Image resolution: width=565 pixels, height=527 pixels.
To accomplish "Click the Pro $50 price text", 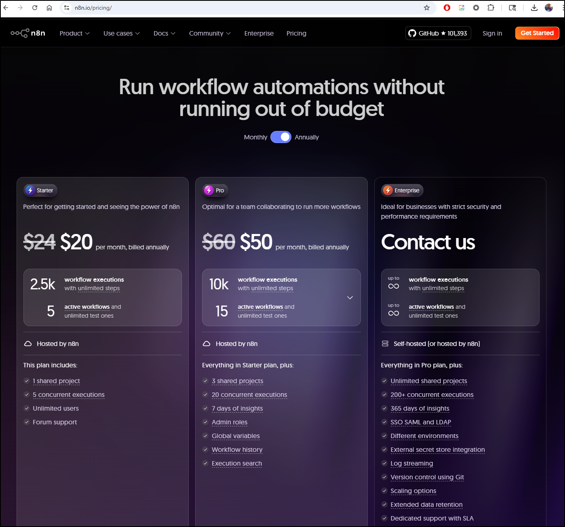I will point(256,242).
